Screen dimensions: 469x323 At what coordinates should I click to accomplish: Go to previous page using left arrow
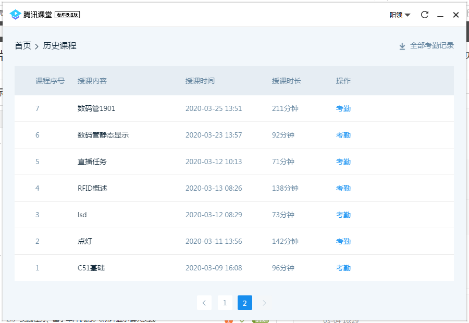(204, 303)
